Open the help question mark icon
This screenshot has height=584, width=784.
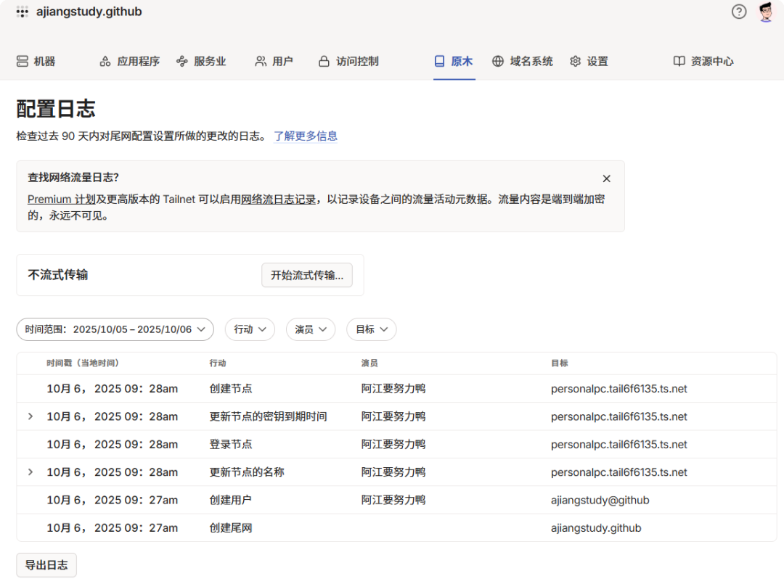[739, 12]
